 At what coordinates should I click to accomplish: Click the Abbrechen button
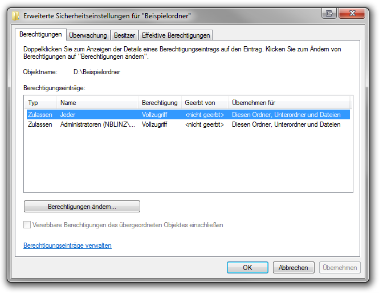tap(294, 267)
